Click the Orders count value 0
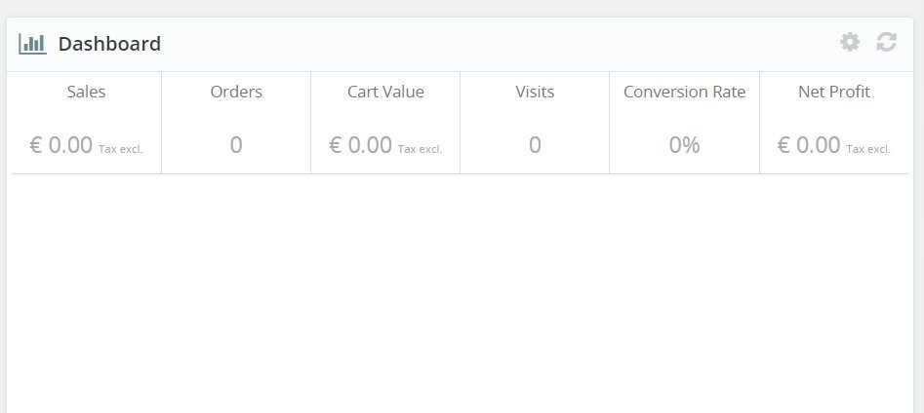924x413 pixels. click(236, 145)
